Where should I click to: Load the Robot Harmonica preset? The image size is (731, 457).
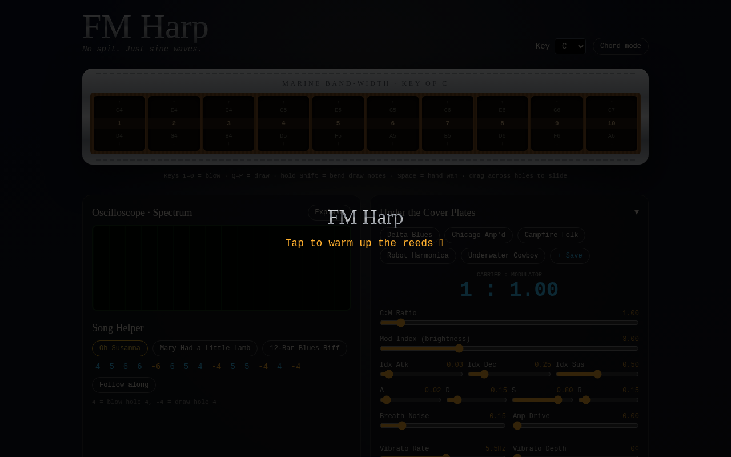(x=418, y=256)
